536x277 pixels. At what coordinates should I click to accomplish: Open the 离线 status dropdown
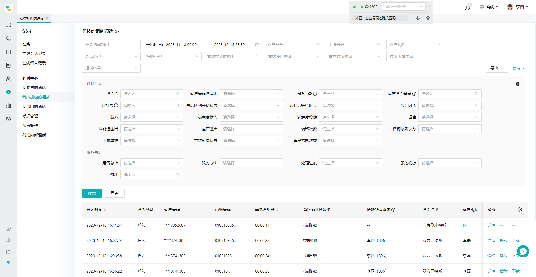(x=489, y=7)
